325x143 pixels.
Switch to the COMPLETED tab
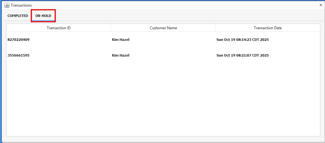click(18, 16)
